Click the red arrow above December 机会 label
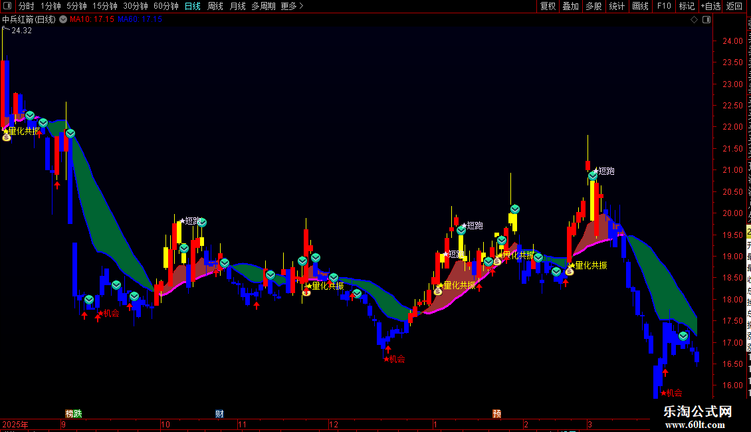751x432 pixels. point(388,349)
